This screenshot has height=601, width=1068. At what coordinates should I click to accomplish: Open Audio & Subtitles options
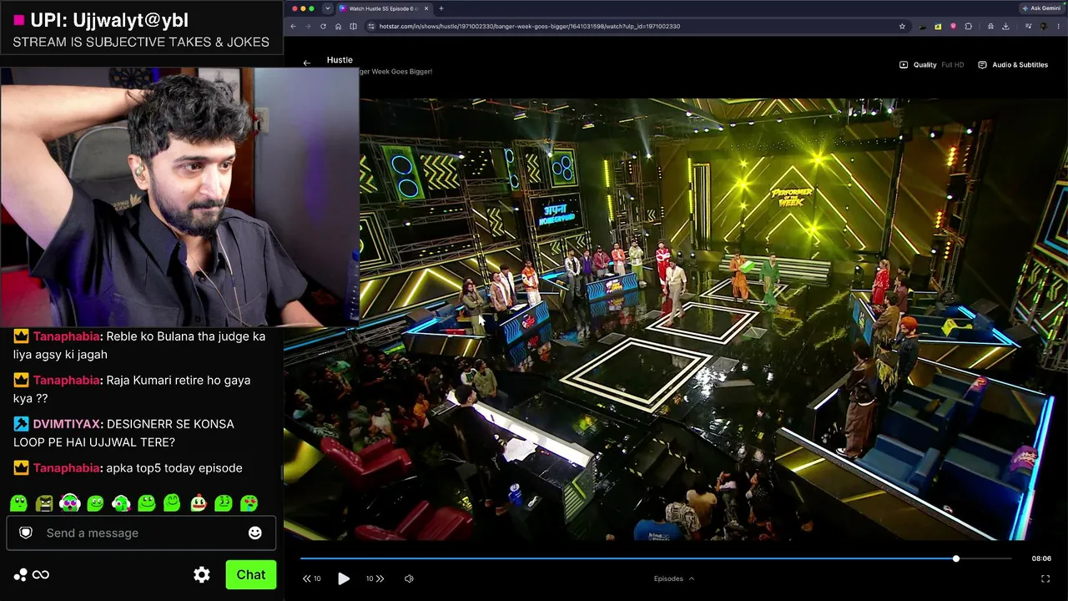1013,65
